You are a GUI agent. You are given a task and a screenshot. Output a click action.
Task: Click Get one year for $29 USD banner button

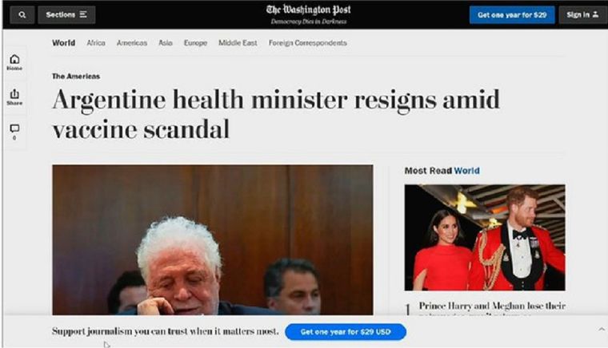point(346,332)
